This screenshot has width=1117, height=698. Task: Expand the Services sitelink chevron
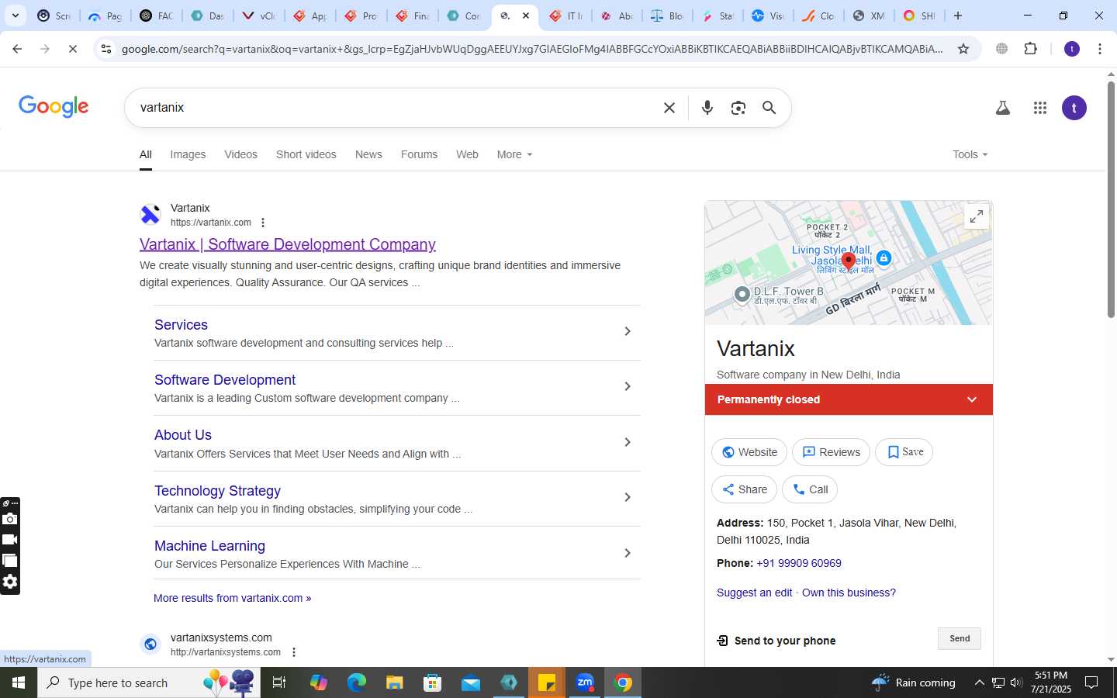[628, 332]
